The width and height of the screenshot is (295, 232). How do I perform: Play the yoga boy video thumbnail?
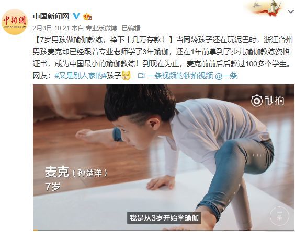[164, 157]
